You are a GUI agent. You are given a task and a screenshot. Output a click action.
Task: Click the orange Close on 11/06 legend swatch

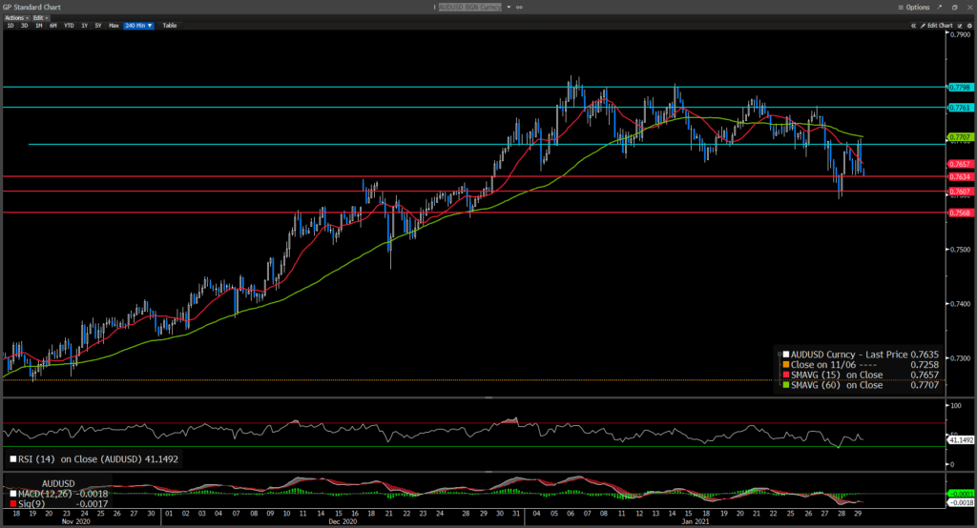(786, 365)
